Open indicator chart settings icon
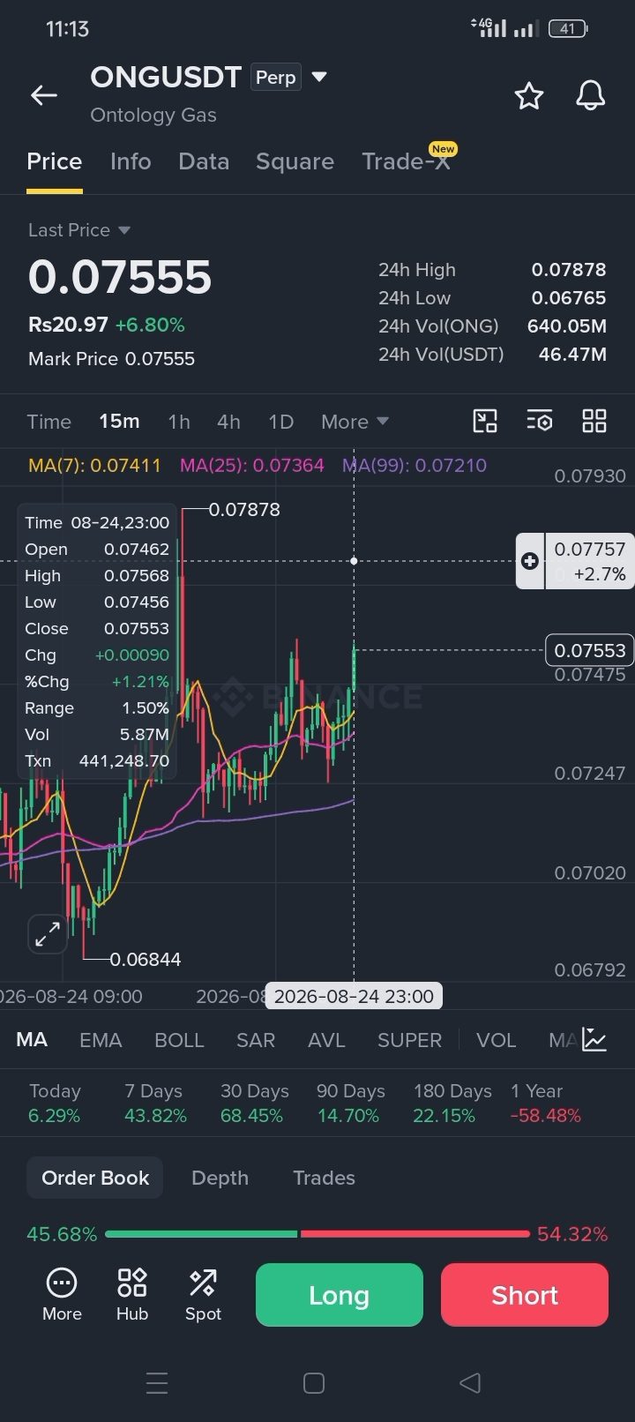The width and height of the screenshot is (635, 1422). 594,1039
